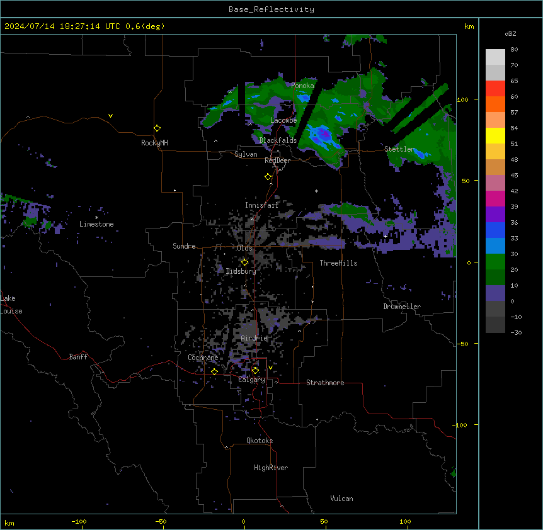The image size is (543, 530).
Task: Click the Calgary city label
Action: coord(251,380)
